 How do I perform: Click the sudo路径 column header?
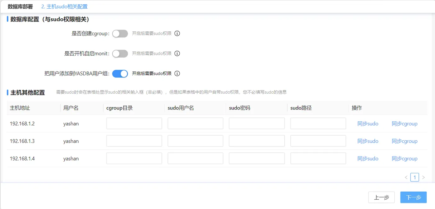click(x=301, y=108)
